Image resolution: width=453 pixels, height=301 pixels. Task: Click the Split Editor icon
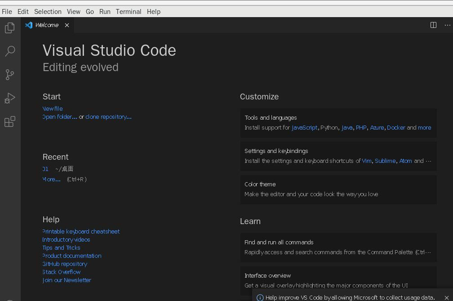(433, 25)
